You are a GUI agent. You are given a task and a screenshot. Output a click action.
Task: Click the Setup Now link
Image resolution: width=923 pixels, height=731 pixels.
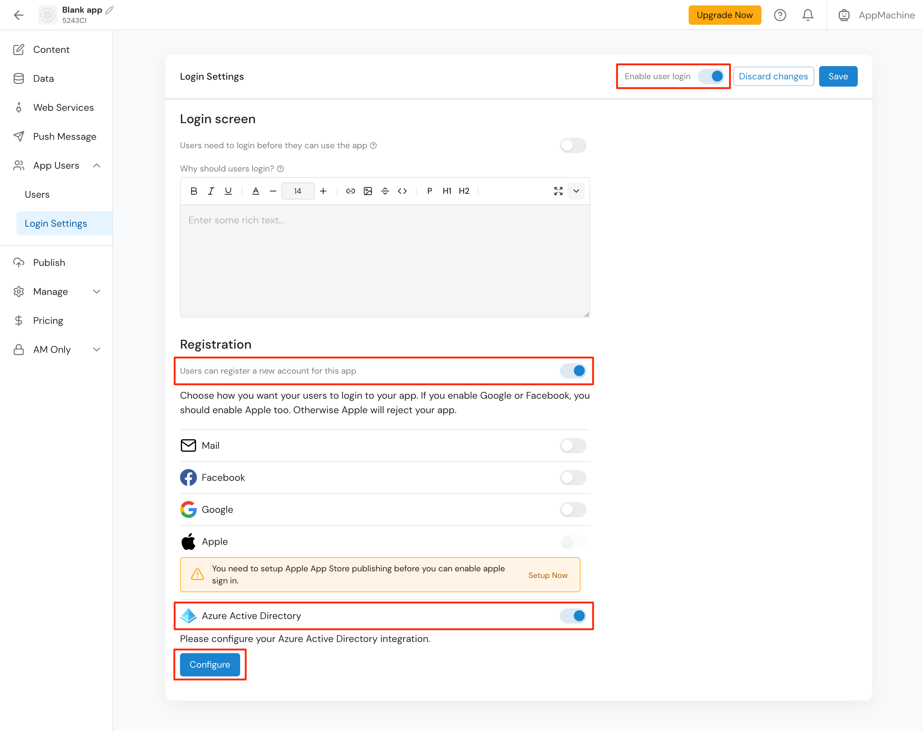[548, 575]
